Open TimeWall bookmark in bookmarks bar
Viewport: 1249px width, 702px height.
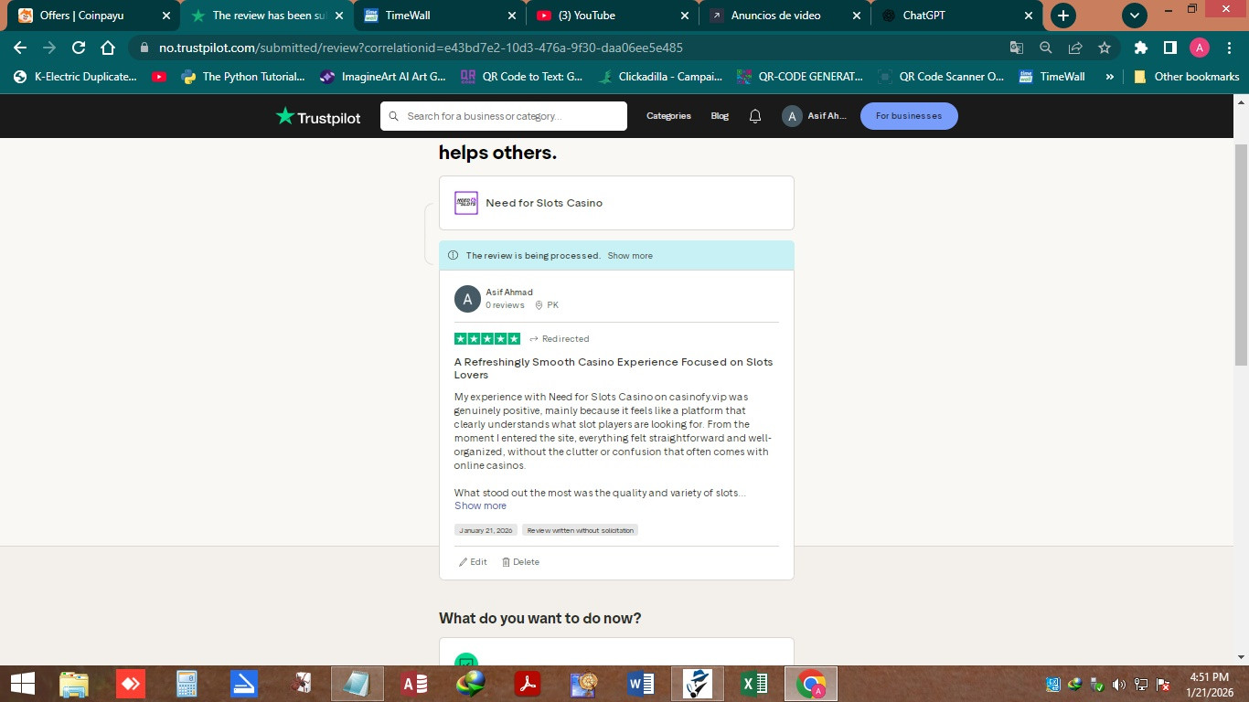(1052, 77)
